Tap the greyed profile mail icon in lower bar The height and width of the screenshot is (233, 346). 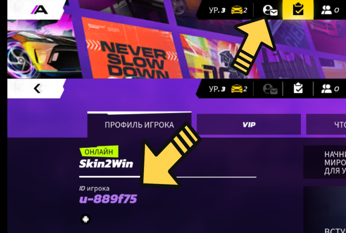(x=270, y=89)
